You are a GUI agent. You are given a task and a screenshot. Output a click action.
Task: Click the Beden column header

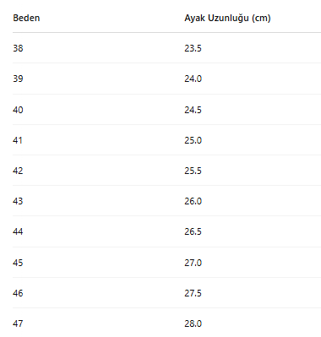[26, 18]
